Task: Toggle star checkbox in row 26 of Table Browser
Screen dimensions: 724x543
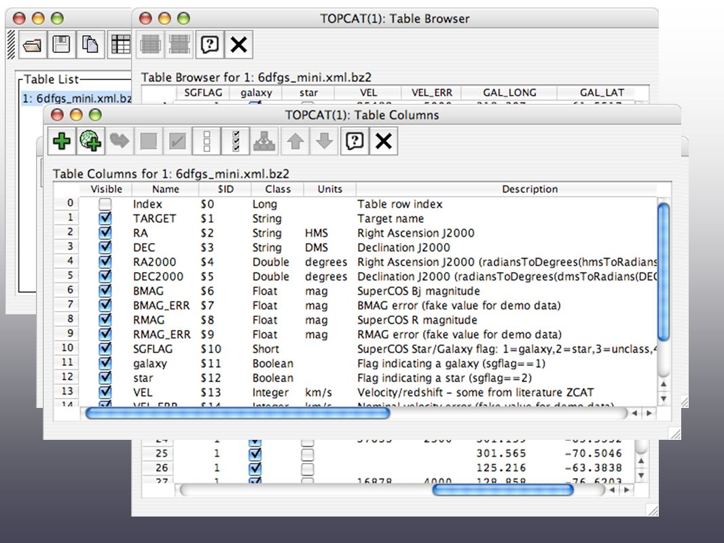Action: [308, 469]
